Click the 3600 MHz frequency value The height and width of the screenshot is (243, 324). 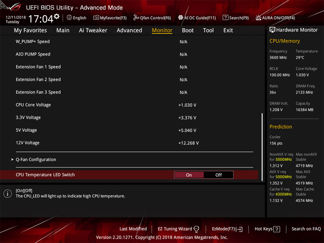click(x=278, y=58)
